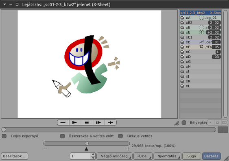
Task: Toggle the check mark for layer xE2
Action: [182, 23]
